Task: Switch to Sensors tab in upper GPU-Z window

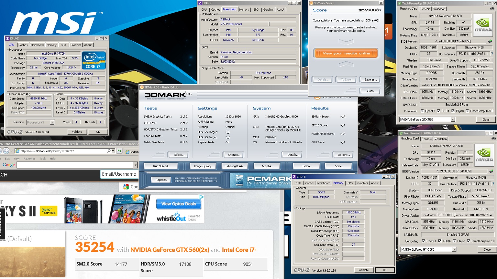Action: coord(425,9)
